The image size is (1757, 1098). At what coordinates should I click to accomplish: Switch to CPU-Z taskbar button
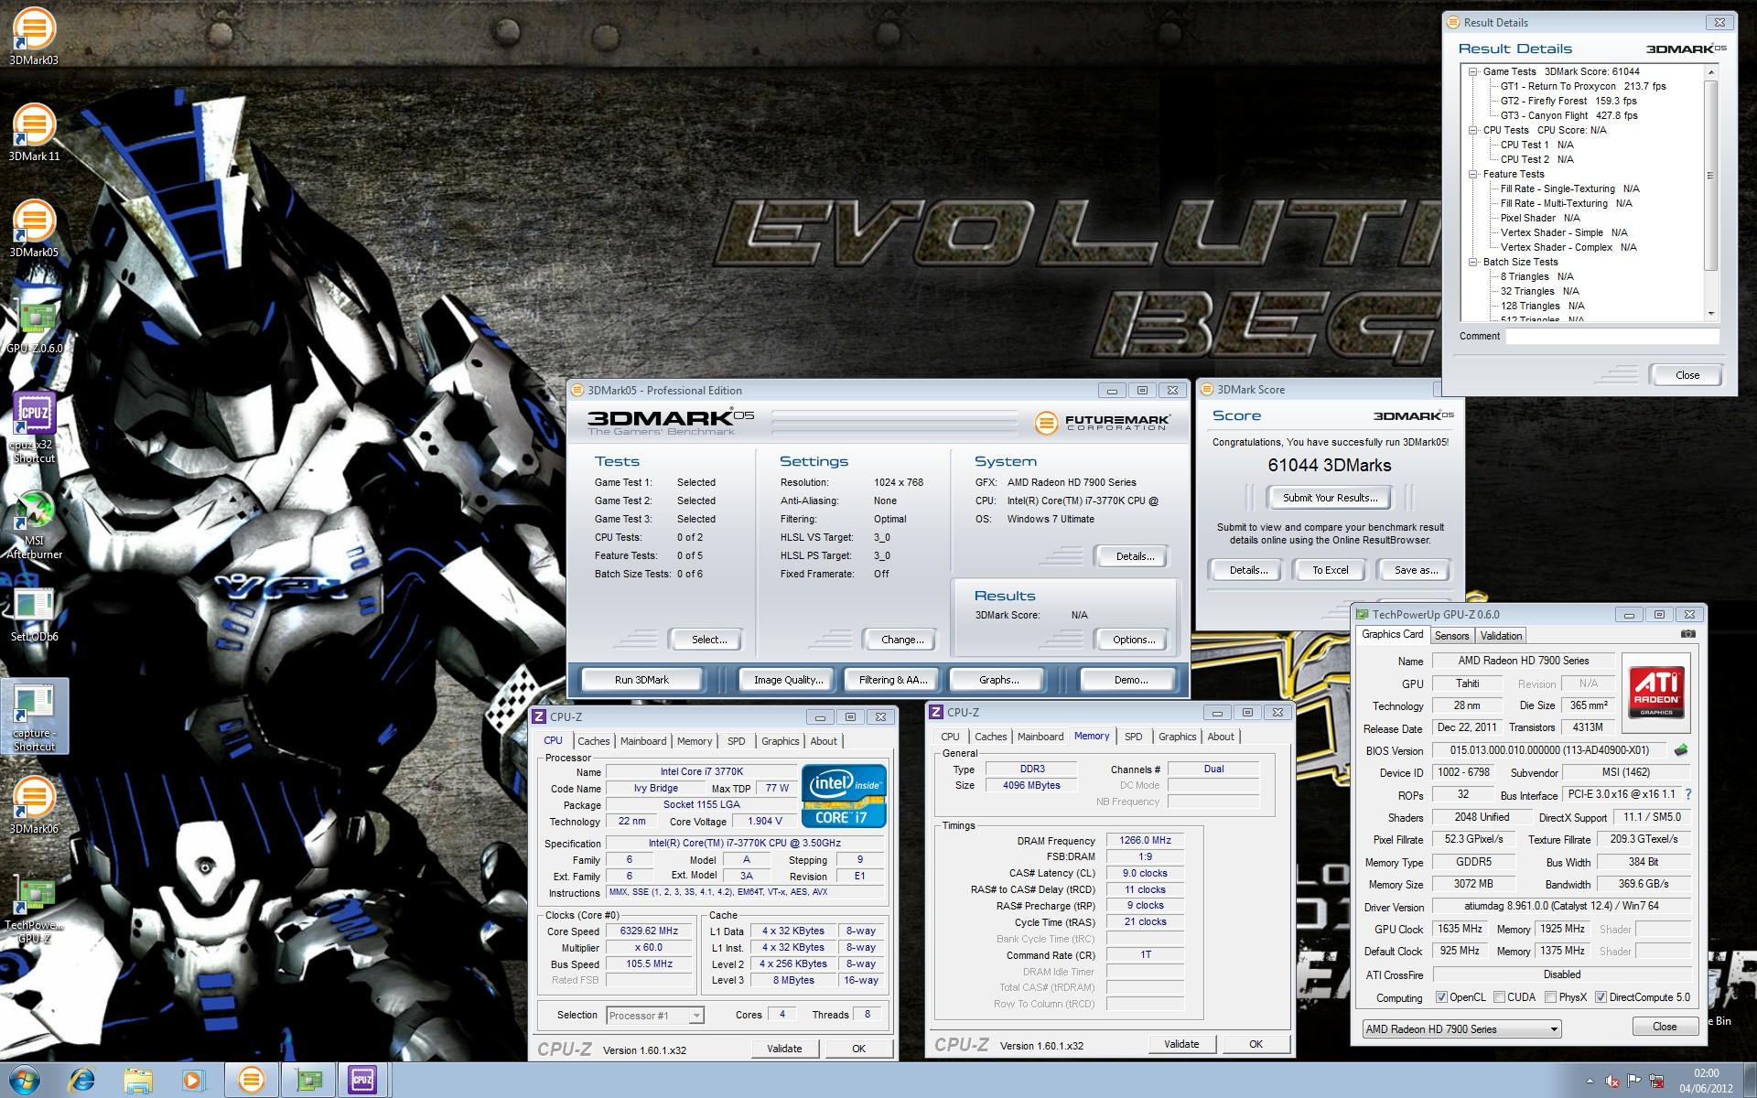363,1081
